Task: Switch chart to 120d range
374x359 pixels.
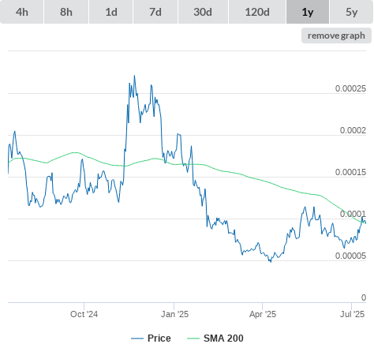Action: click(x=257, y=12)
